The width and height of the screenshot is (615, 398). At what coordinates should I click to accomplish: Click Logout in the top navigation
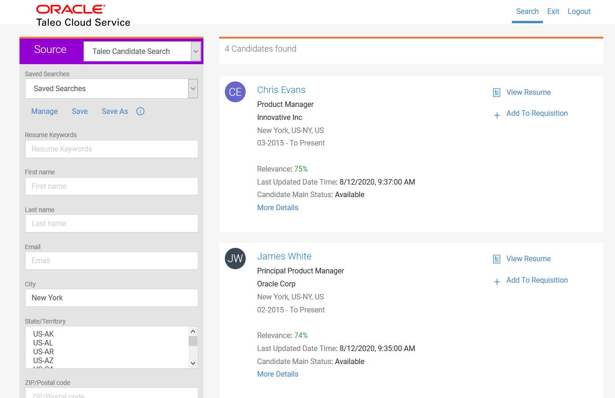tap(579, 12)
